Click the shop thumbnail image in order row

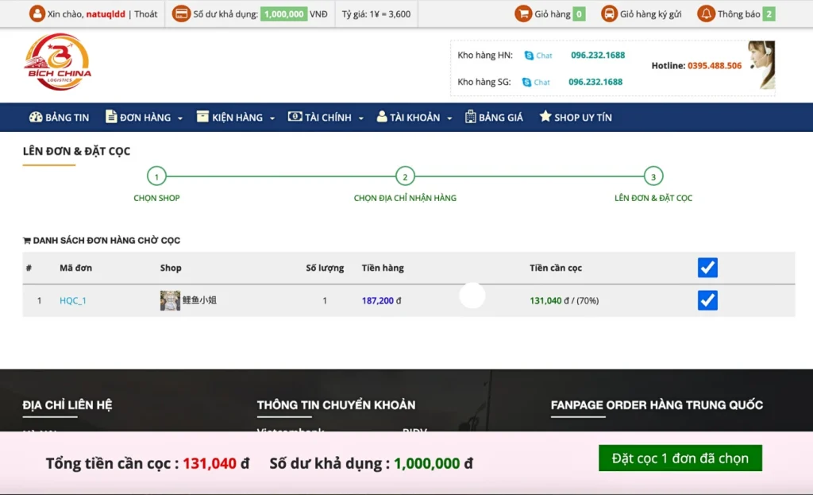click(x=170, y=300)
